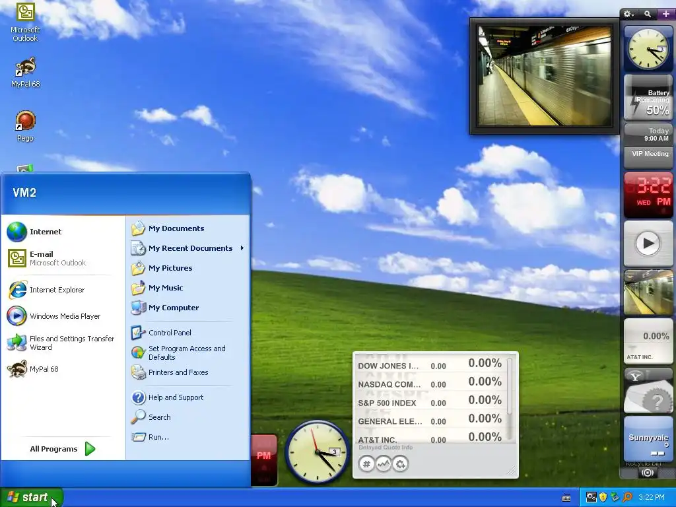Click the gears widget engine tray icon

pos(591,498)
